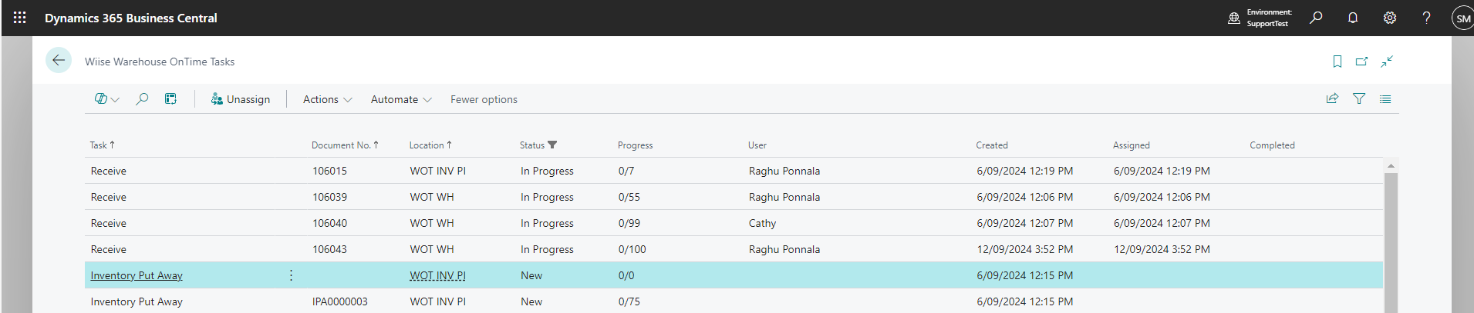Open the help question mark
This screenshot has height=313, width=1474.
(1427, 18)
